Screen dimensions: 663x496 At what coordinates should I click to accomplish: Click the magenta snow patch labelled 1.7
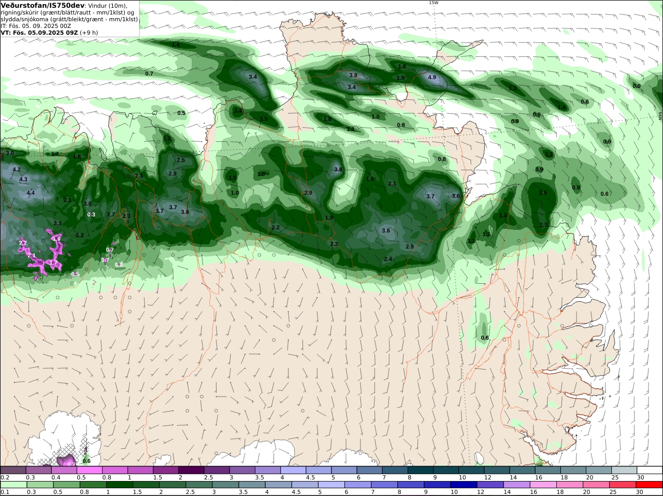[x=53, y=263]
